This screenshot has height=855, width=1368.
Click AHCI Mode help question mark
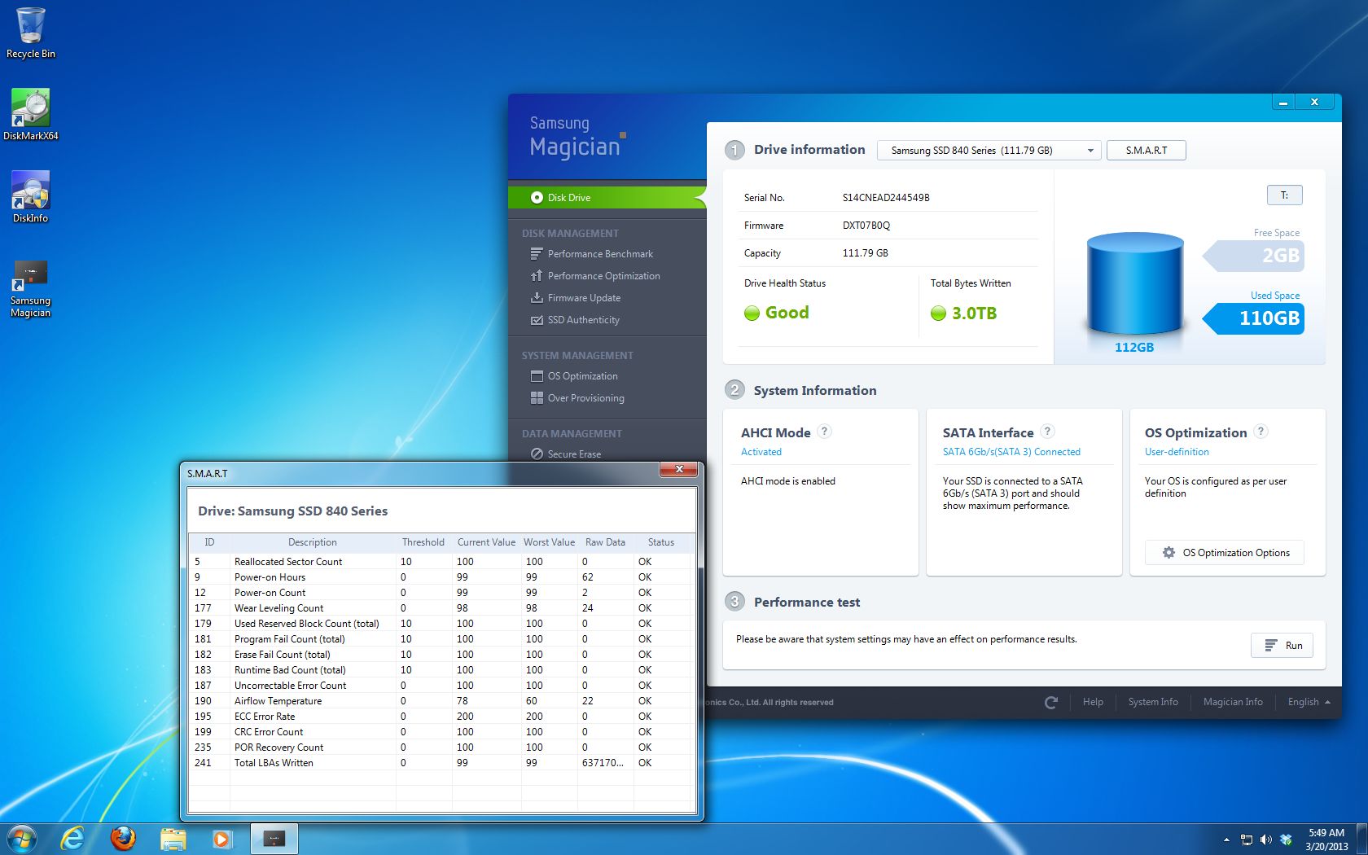pyautogui.click(x=824, y=432)
